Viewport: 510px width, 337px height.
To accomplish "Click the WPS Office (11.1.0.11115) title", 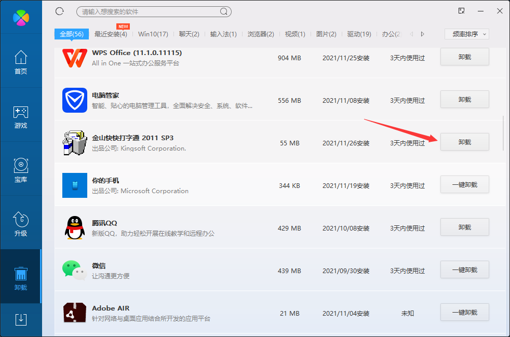I will [137, 52].
